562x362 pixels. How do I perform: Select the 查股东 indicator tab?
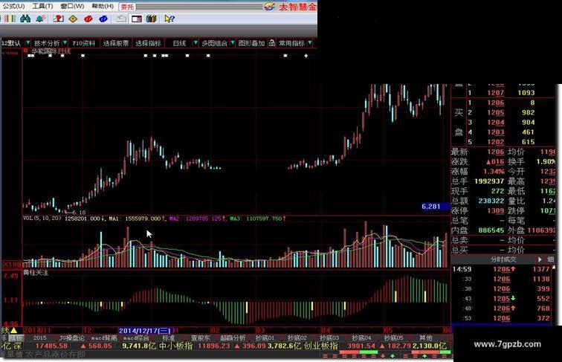(201, 338)
